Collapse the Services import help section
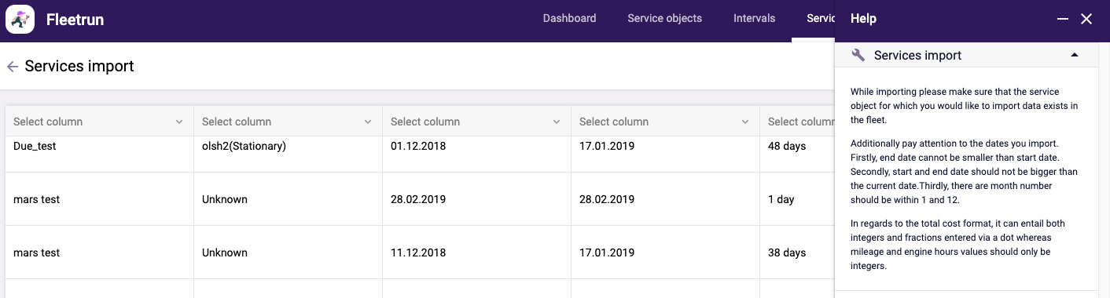This screenshot has width=1110, height=298. click(x=1075, y=55)
